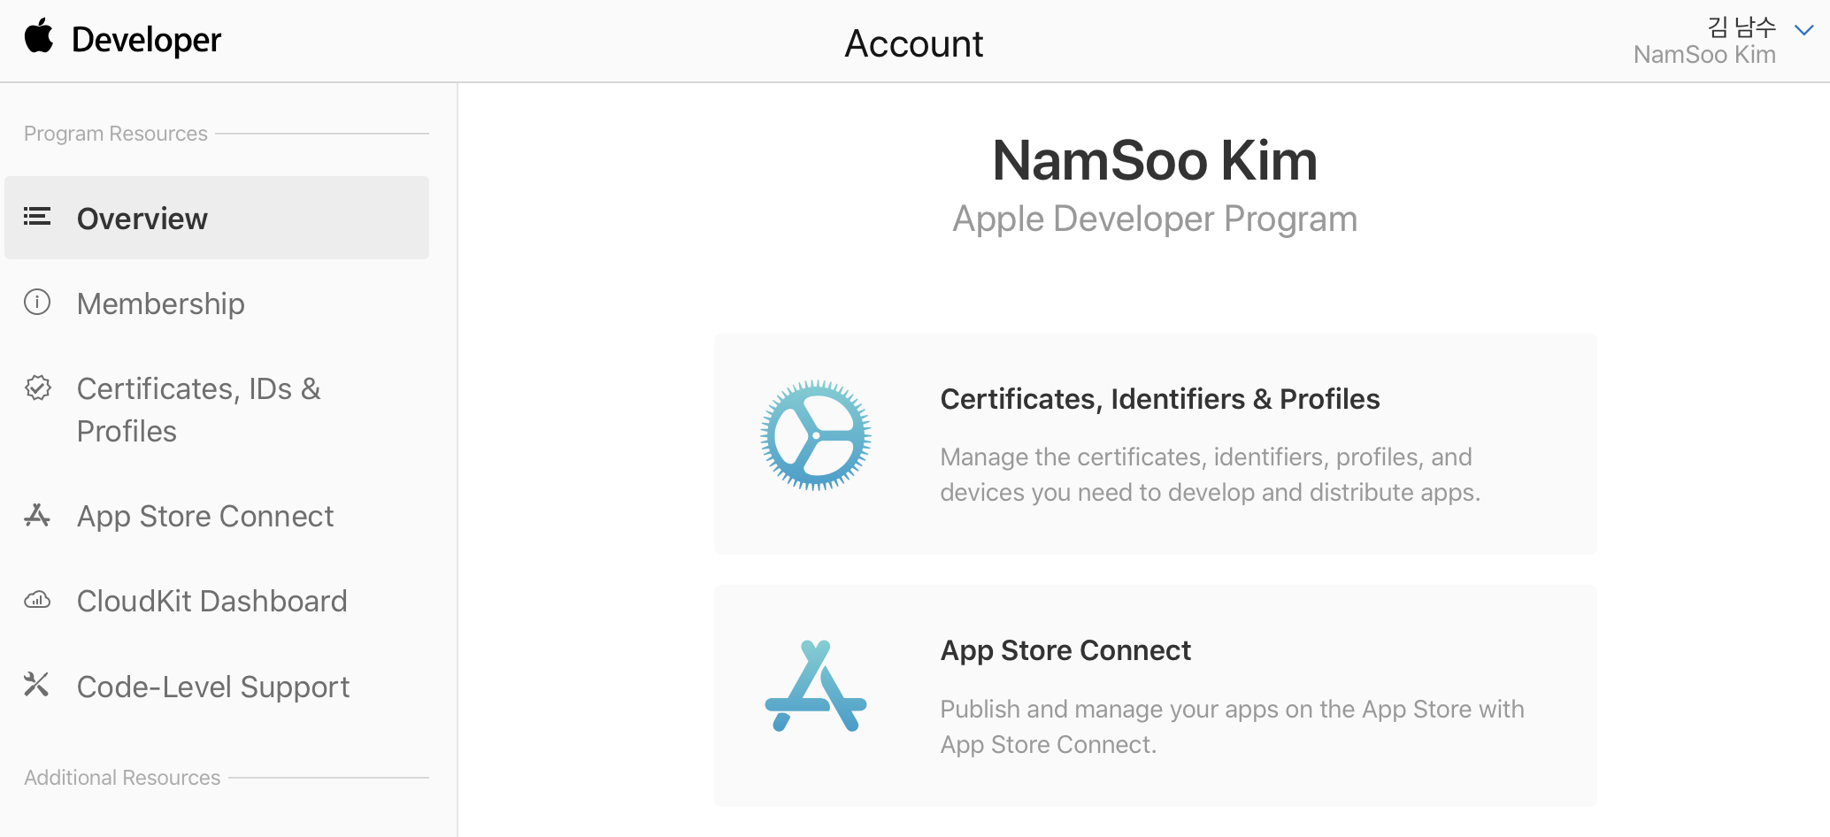
Task: Click the App Store Connect sidebar icon
Action: [x=37, y=515]
